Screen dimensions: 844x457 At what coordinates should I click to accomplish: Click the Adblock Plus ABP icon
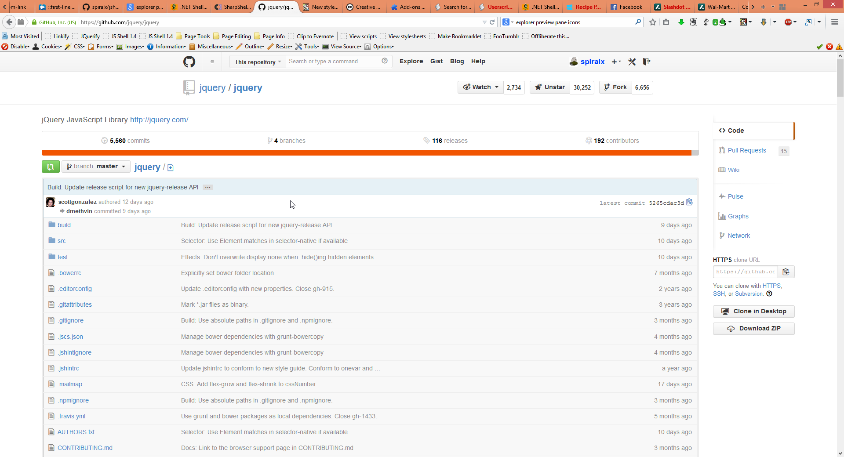point(788,22)
